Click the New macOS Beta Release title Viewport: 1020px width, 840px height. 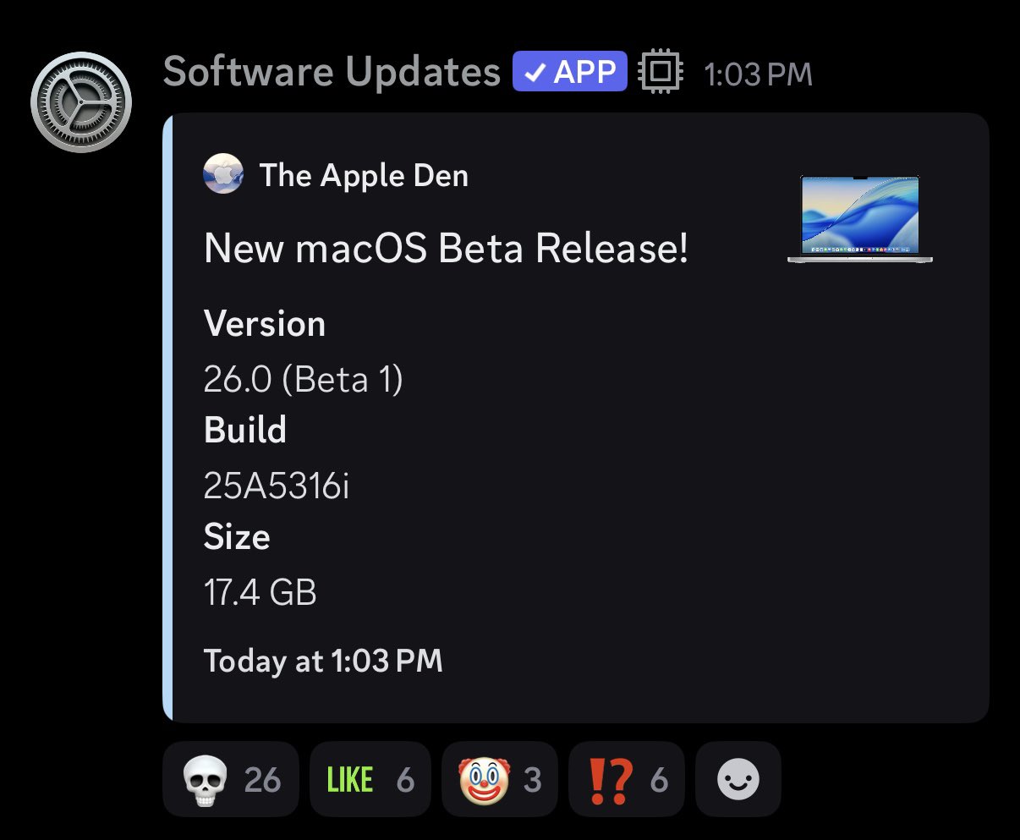point(446,248)
